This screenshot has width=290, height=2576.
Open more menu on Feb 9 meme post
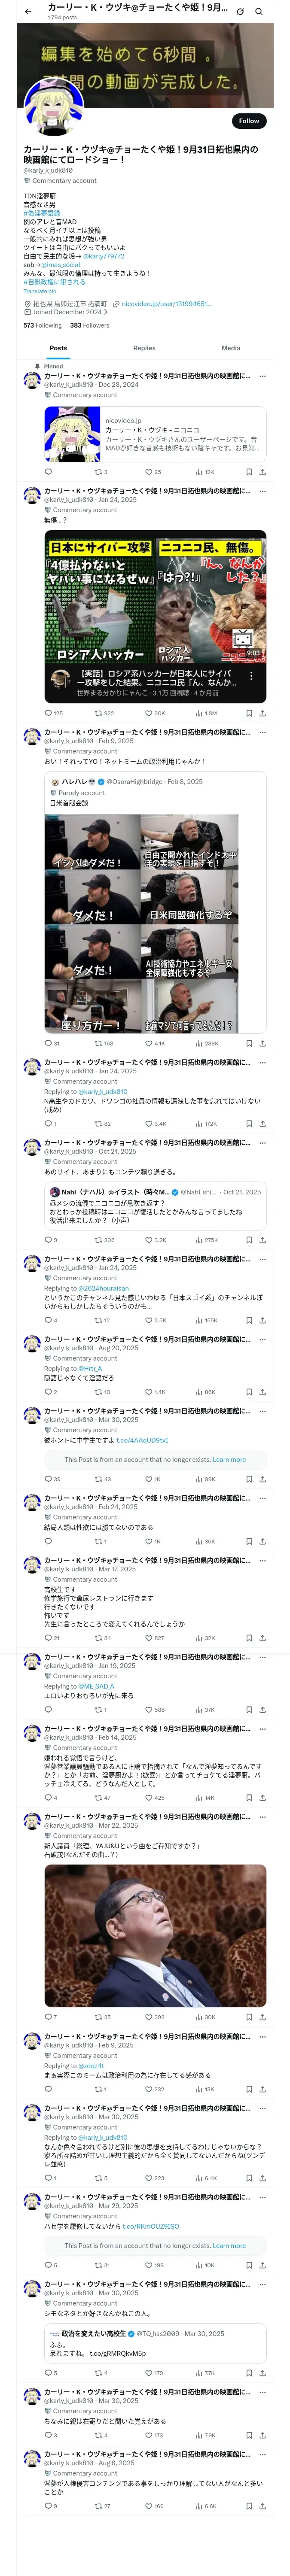pos(262,732)
